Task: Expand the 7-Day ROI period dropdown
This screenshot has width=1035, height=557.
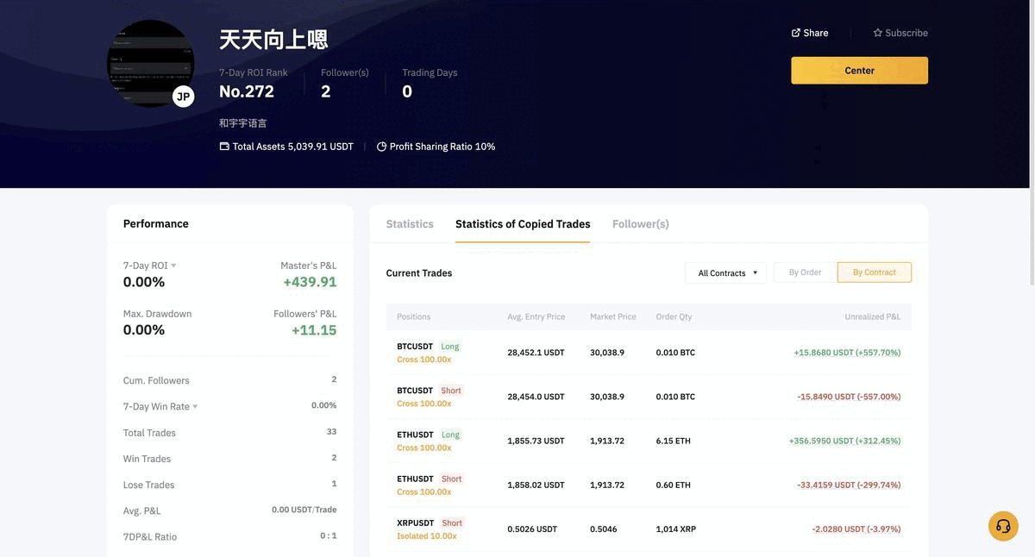Action: coord(173,266)
